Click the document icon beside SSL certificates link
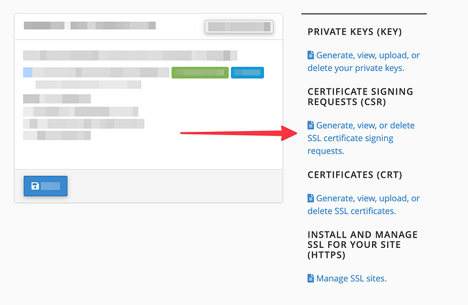The height and width of the screenshot is (305, 468). point(311,198)
